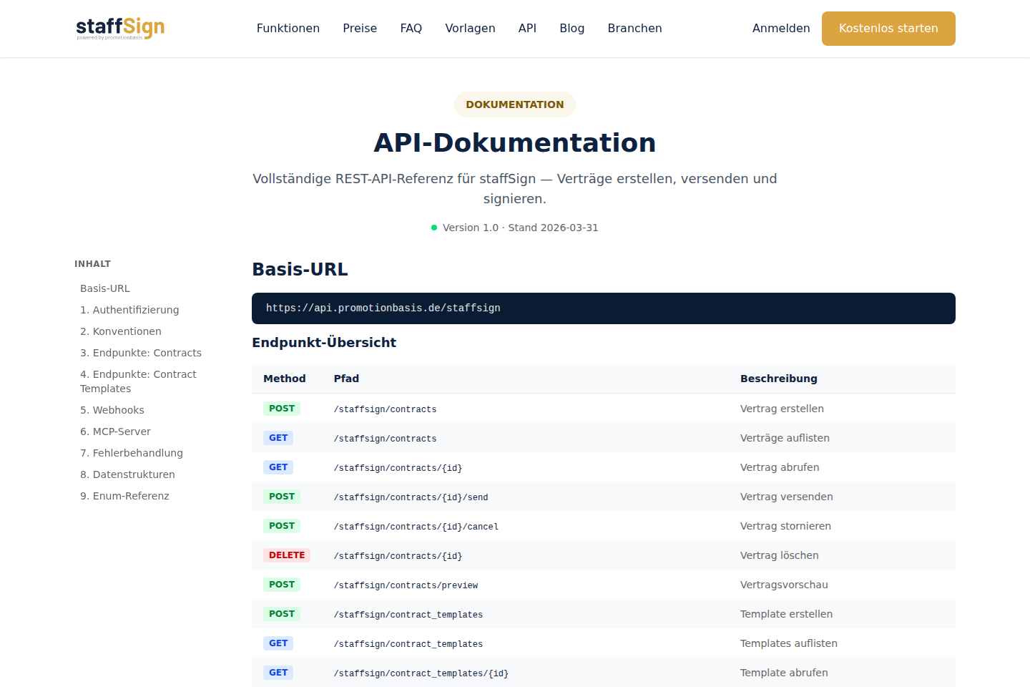Jump to Basis-URL in the table of contents
Screen dimensions: 1030x687
tap(105, 288)
